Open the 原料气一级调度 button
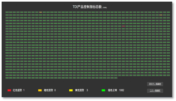Screen dimensions: 176x101 pyautogui.click(x=155, y=84)
